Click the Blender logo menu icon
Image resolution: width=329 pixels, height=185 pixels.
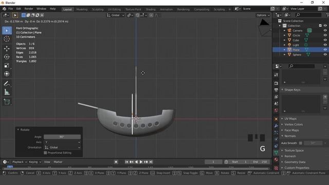point(4,9)
